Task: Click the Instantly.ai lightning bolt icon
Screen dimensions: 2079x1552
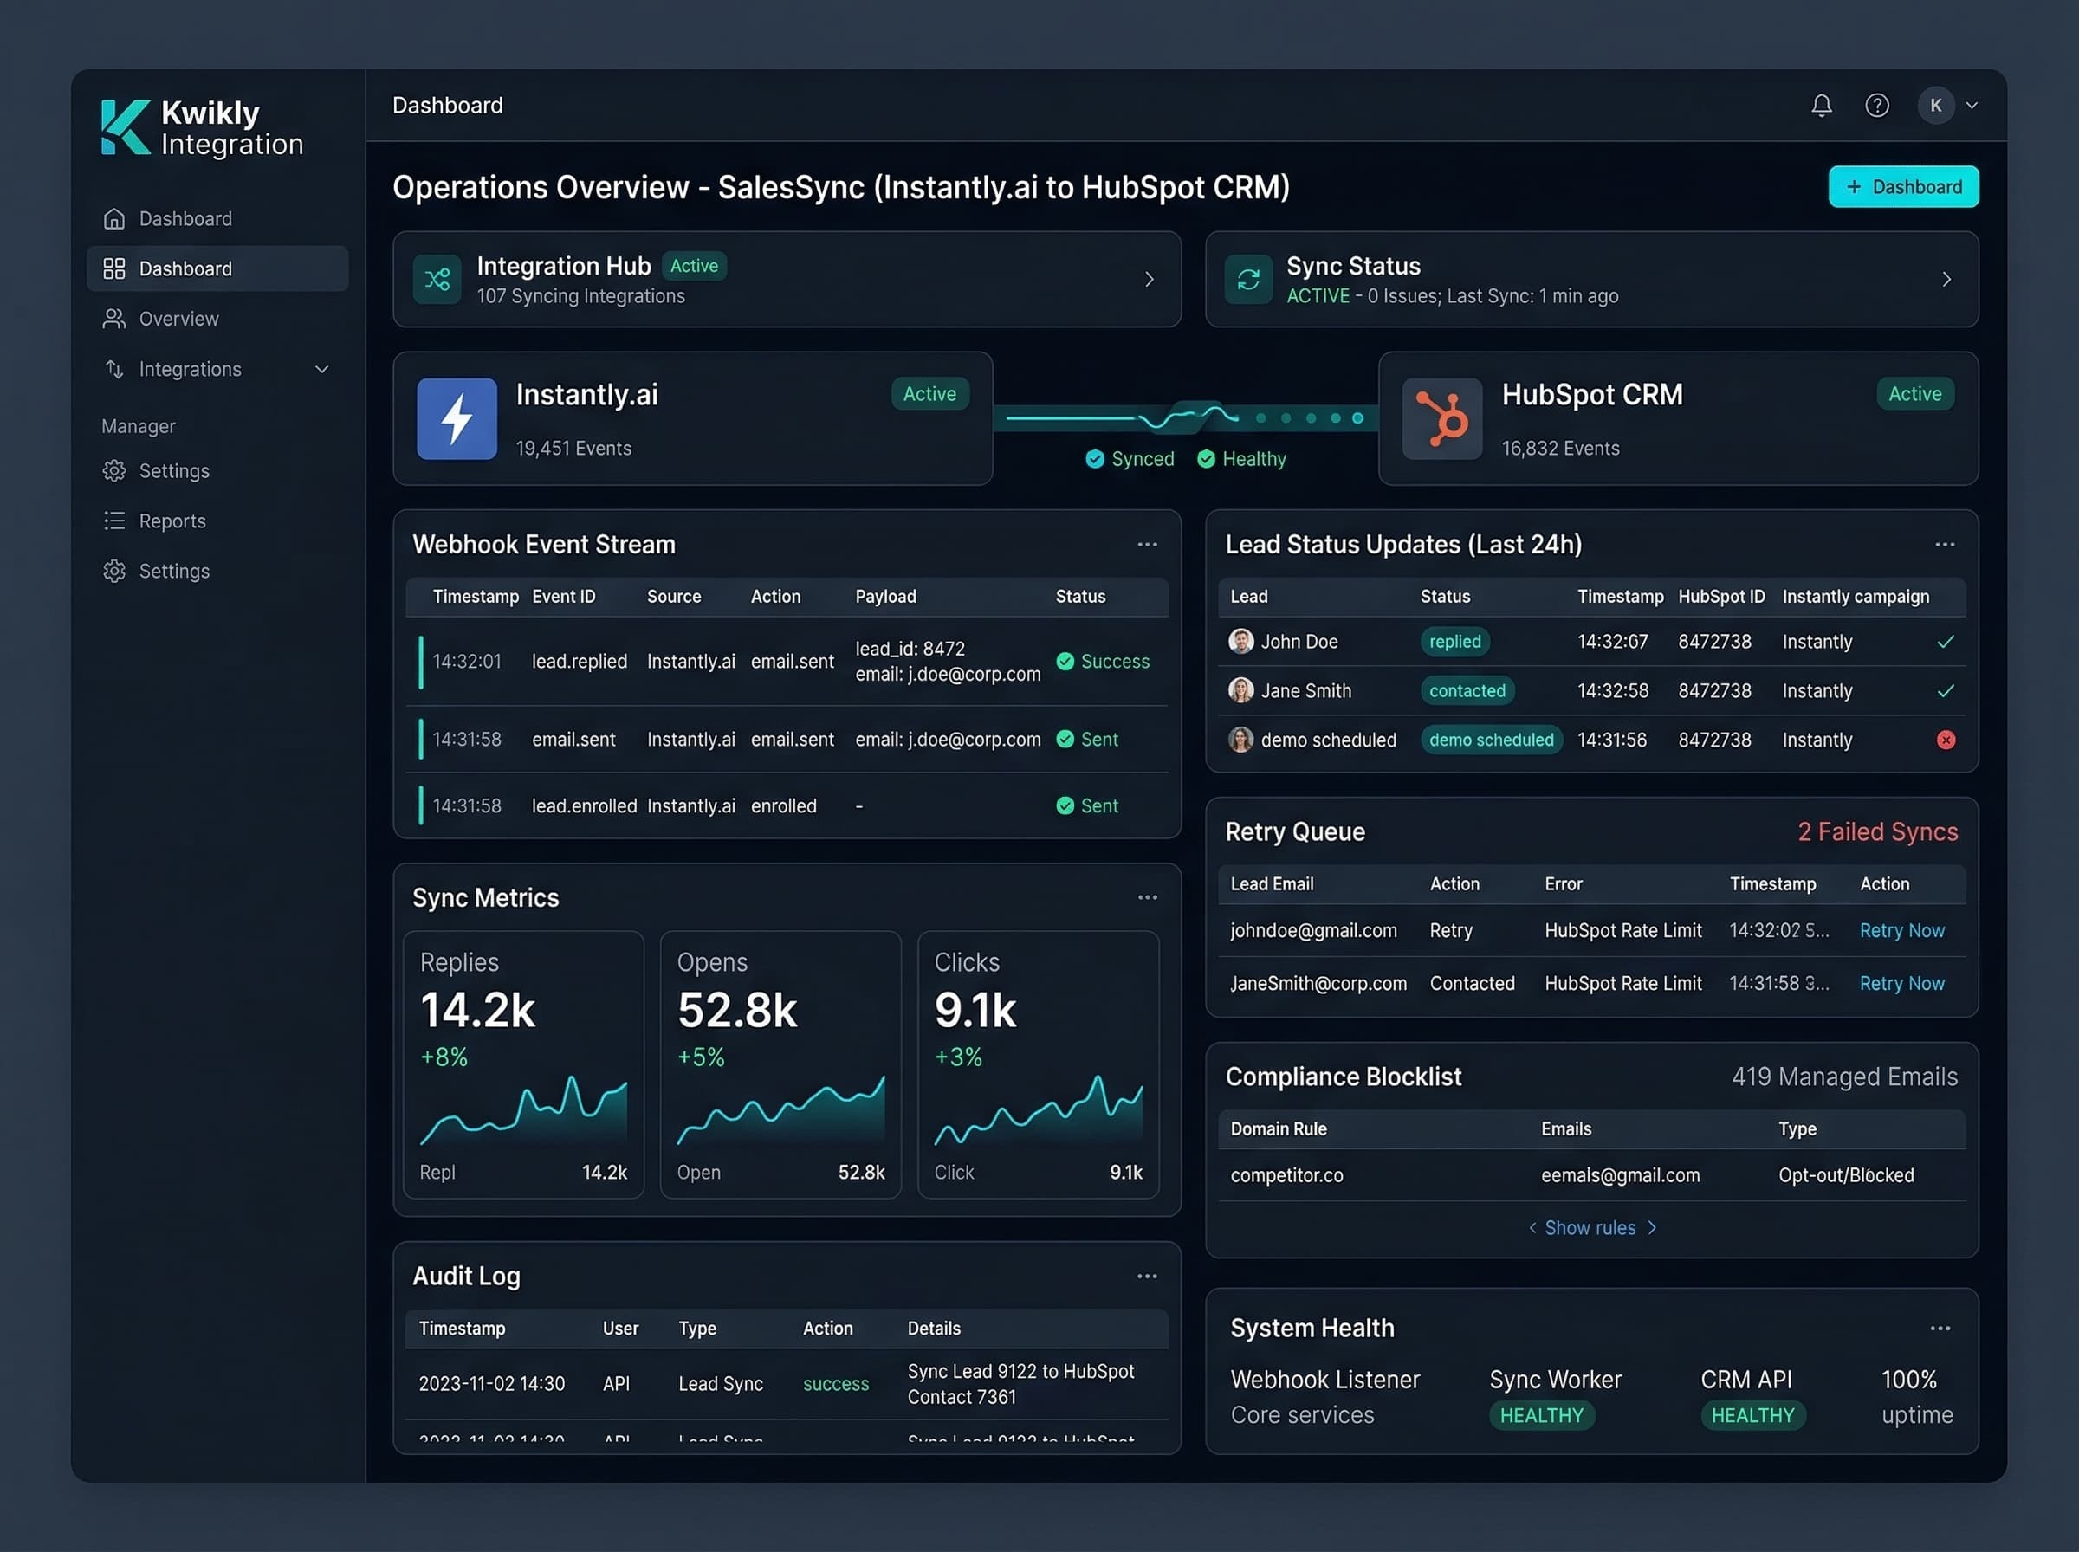Action: coord(457,419)
